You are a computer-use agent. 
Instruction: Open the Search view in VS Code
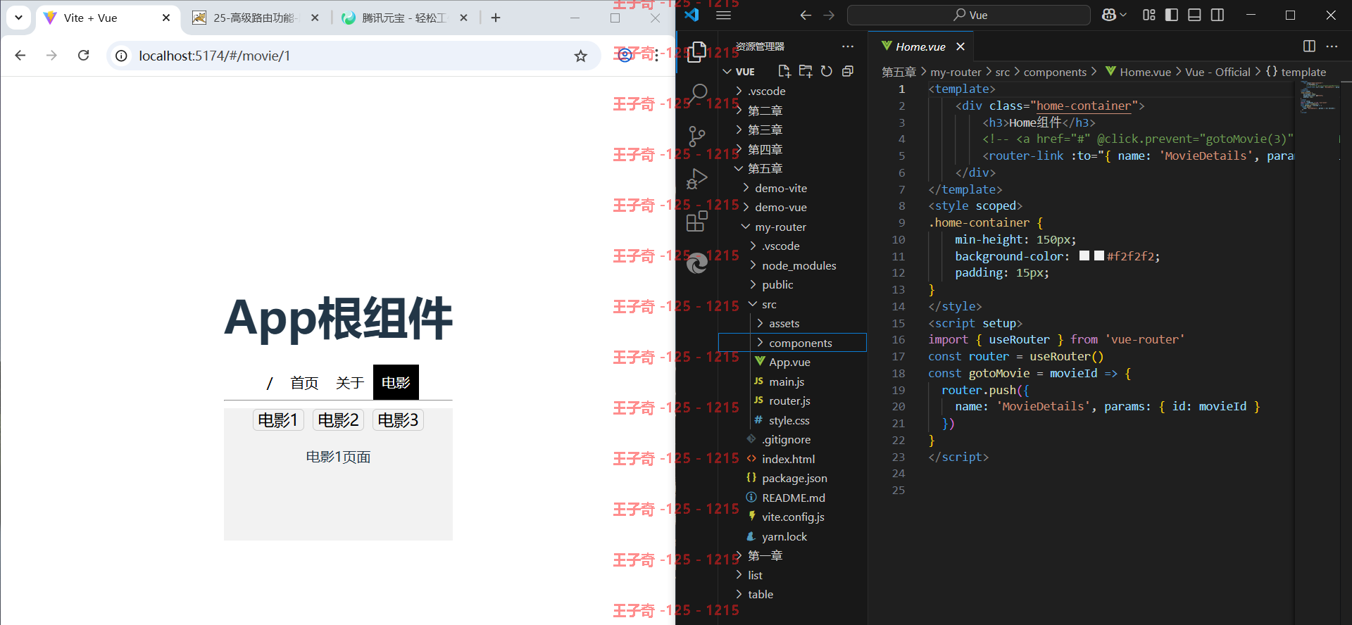698,92
